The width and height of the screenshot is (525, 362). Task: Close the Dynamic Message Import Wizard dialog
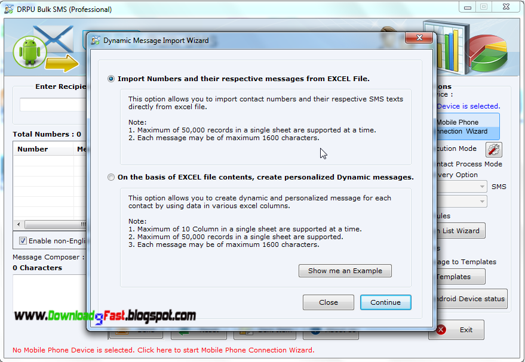pyautogui.click(x=419, y=38)
